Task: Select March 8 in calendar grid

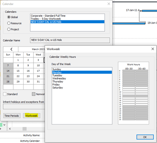Action: point(18,65)
